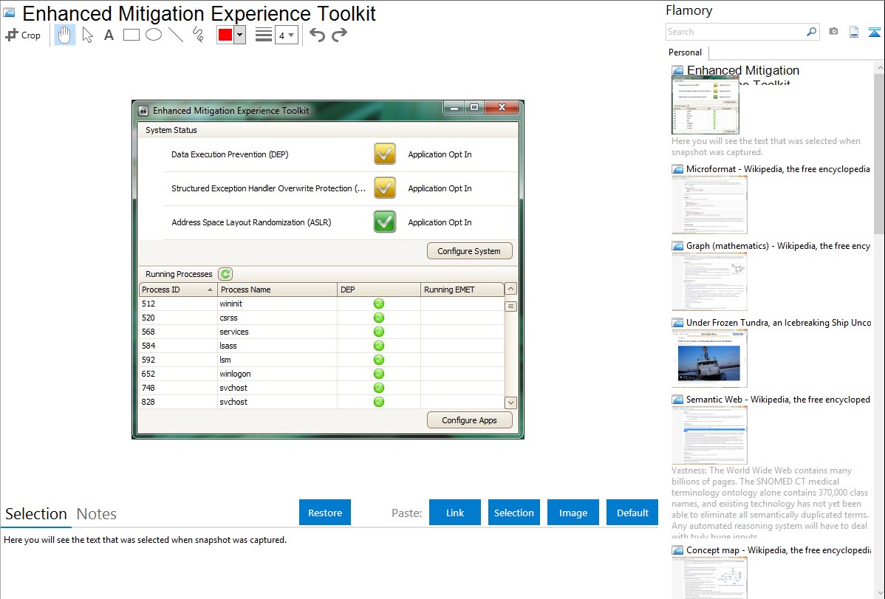
Task: Click the Flamory snapshot icon beside the main title
Action: pyautogui.click(x=10, y=13)
